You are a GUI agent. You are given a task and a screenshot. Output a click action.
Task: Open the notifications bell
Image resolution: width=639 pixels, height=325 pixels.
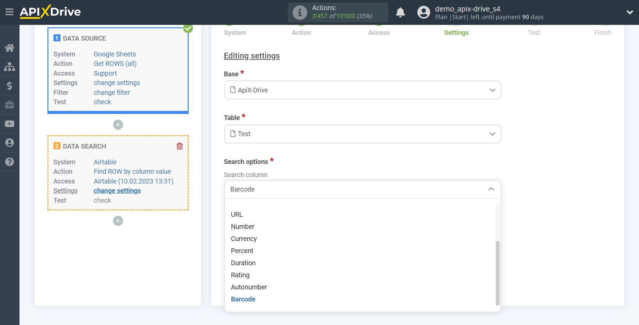point(400,12)
